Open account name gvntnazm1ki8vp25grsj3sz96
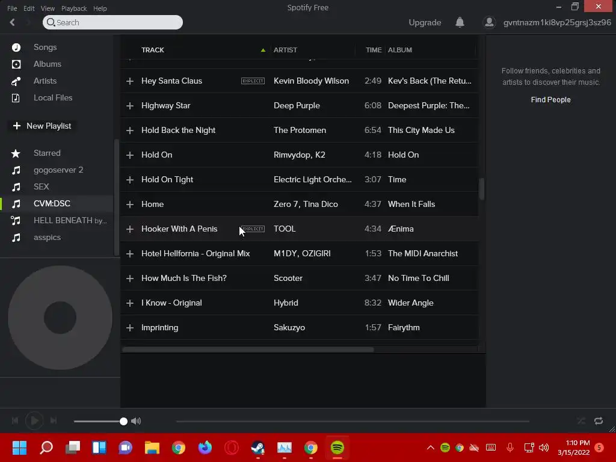Viewport: 616px width, 462px height. pyautogui.click(x=557, y=22)
